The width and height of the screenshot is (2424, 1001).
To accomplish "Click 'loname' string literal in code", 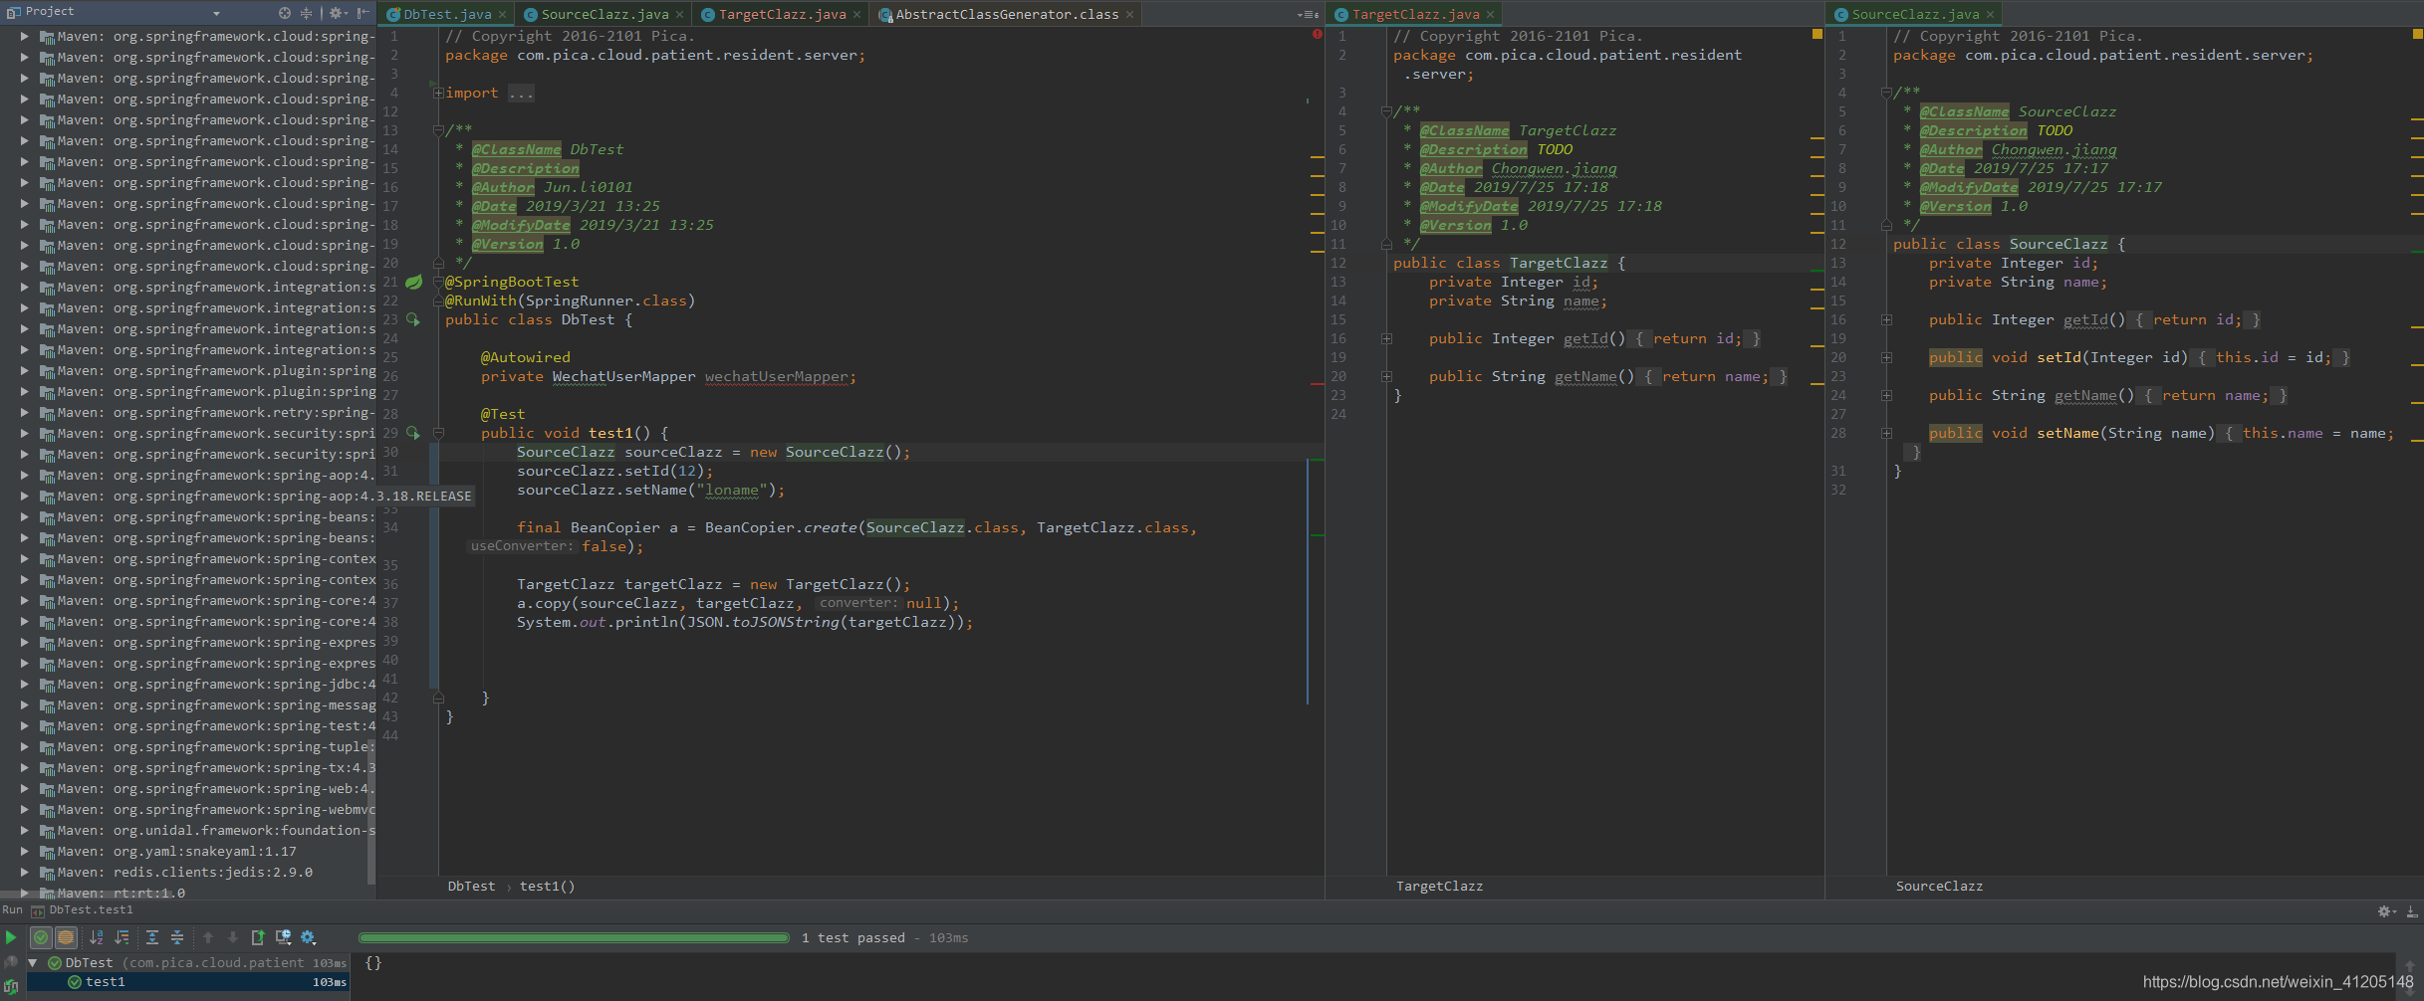I will tap(732, 491).
